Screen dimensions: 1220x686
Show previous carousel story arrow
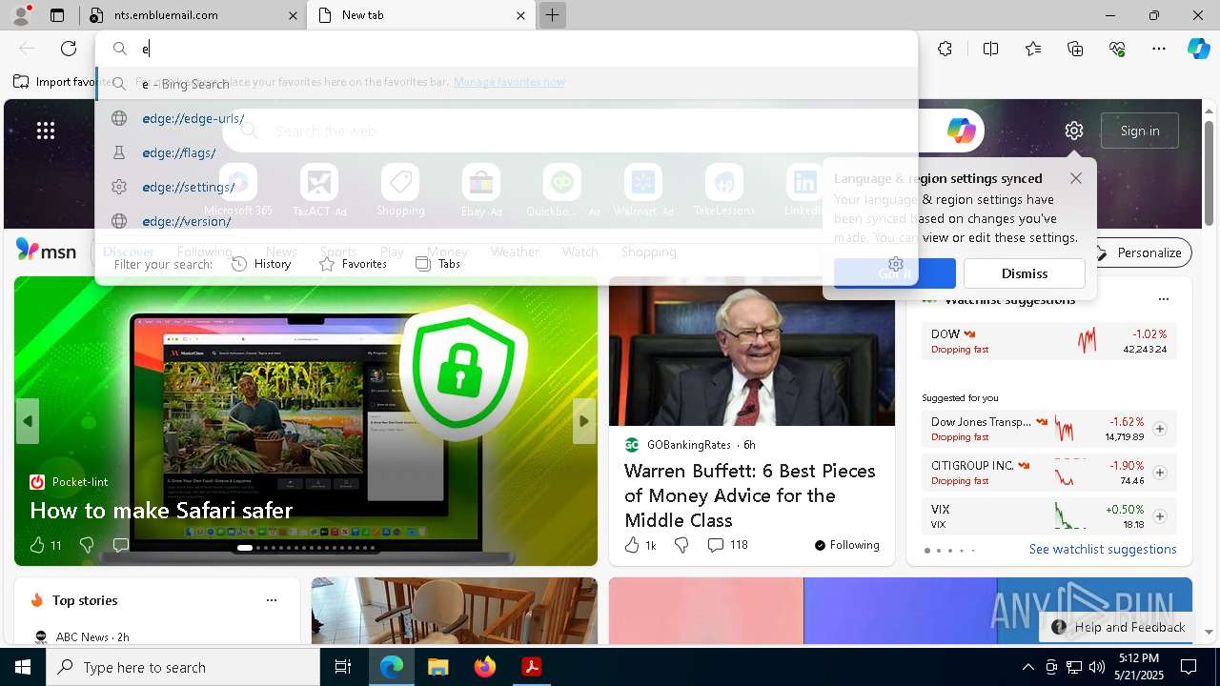(28, 421)
